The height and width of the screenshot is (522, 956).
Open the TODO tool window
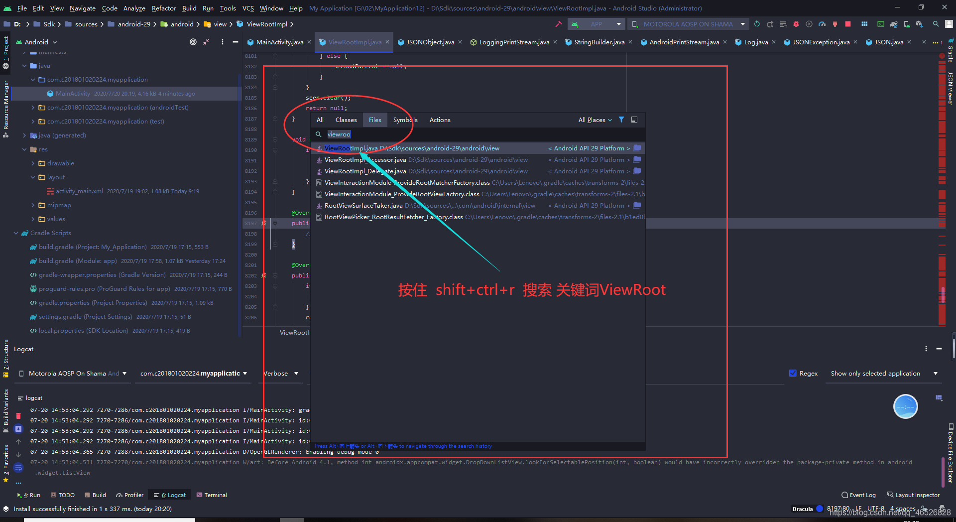(x=63, y=495)
